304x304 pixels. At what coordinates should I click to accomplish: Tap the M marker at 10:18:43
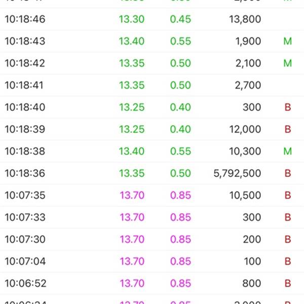[x=287, y=41]
